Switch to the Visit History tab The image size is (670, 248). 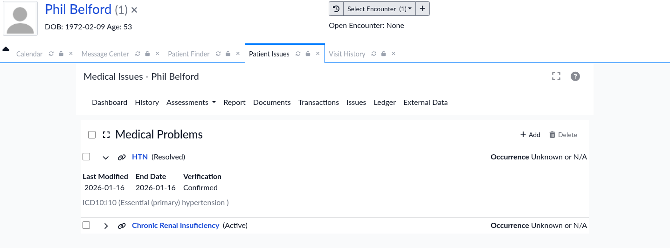[347, 54]
